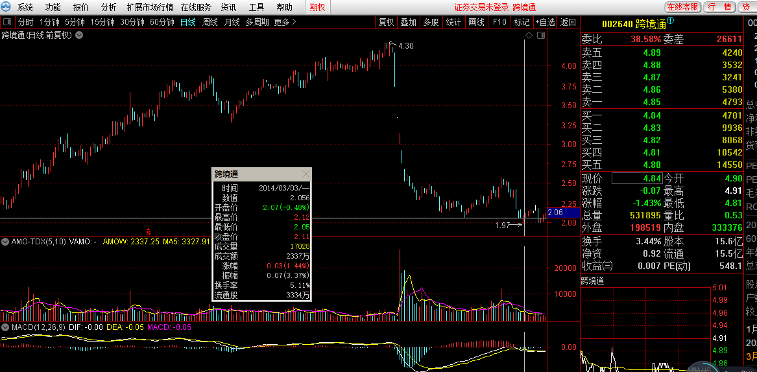Open the 扩展市场行情 menu

[150, 7]
